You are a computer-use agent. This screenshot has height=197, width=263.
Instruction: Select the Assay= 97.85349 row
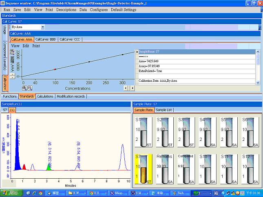point(197,66)
